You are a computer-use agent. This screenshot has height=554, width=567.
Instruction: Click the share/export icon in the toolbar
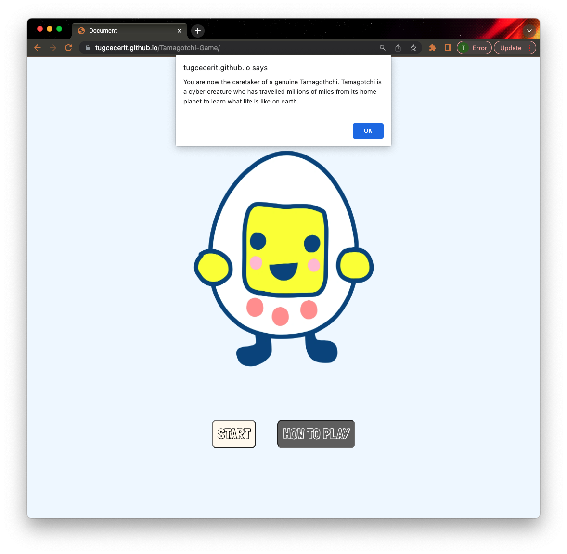click(398, 48)
